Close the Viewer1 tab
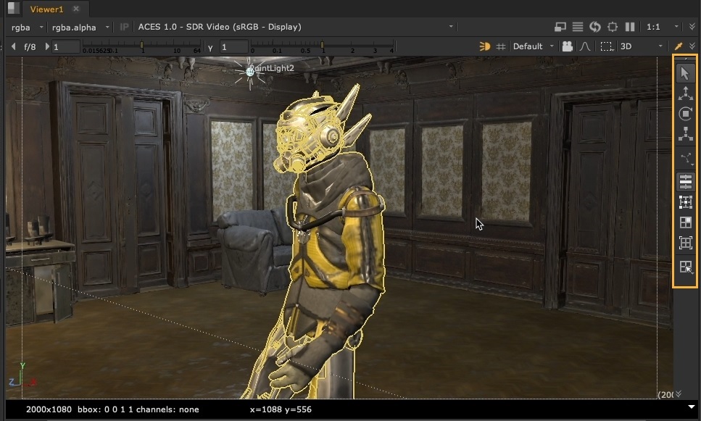The image size is (701, 421). tap(76, 9)
